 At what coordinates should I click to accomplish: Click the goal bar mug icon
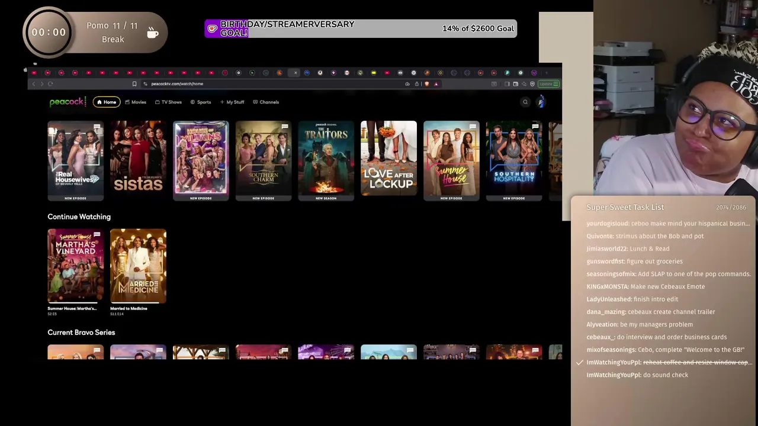pos(213,28)
